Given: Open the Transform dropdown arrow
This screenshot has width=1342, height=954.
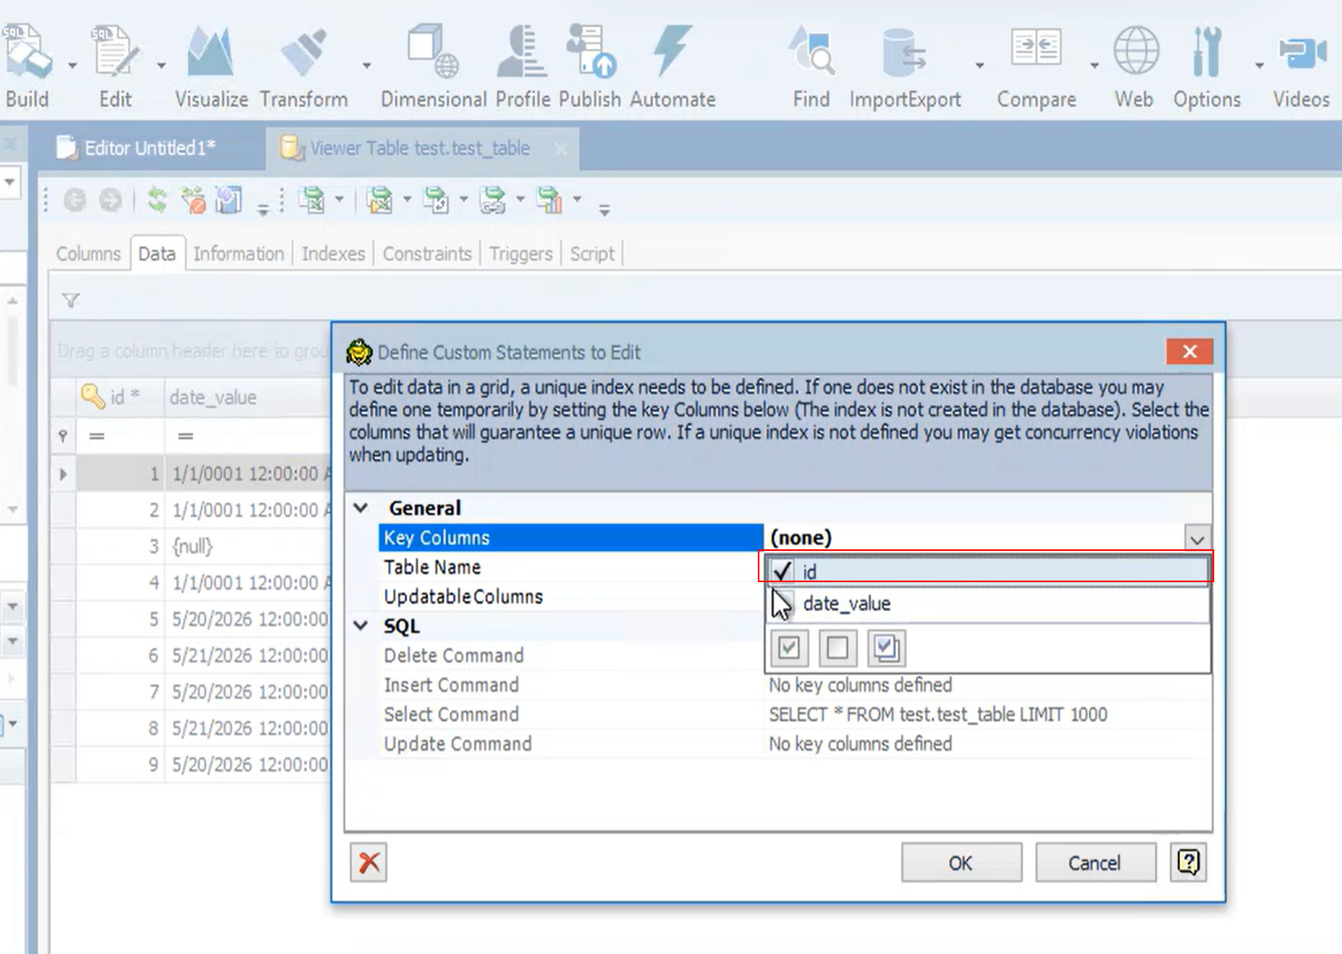Looking at the screenshot, I should (366, 66).
